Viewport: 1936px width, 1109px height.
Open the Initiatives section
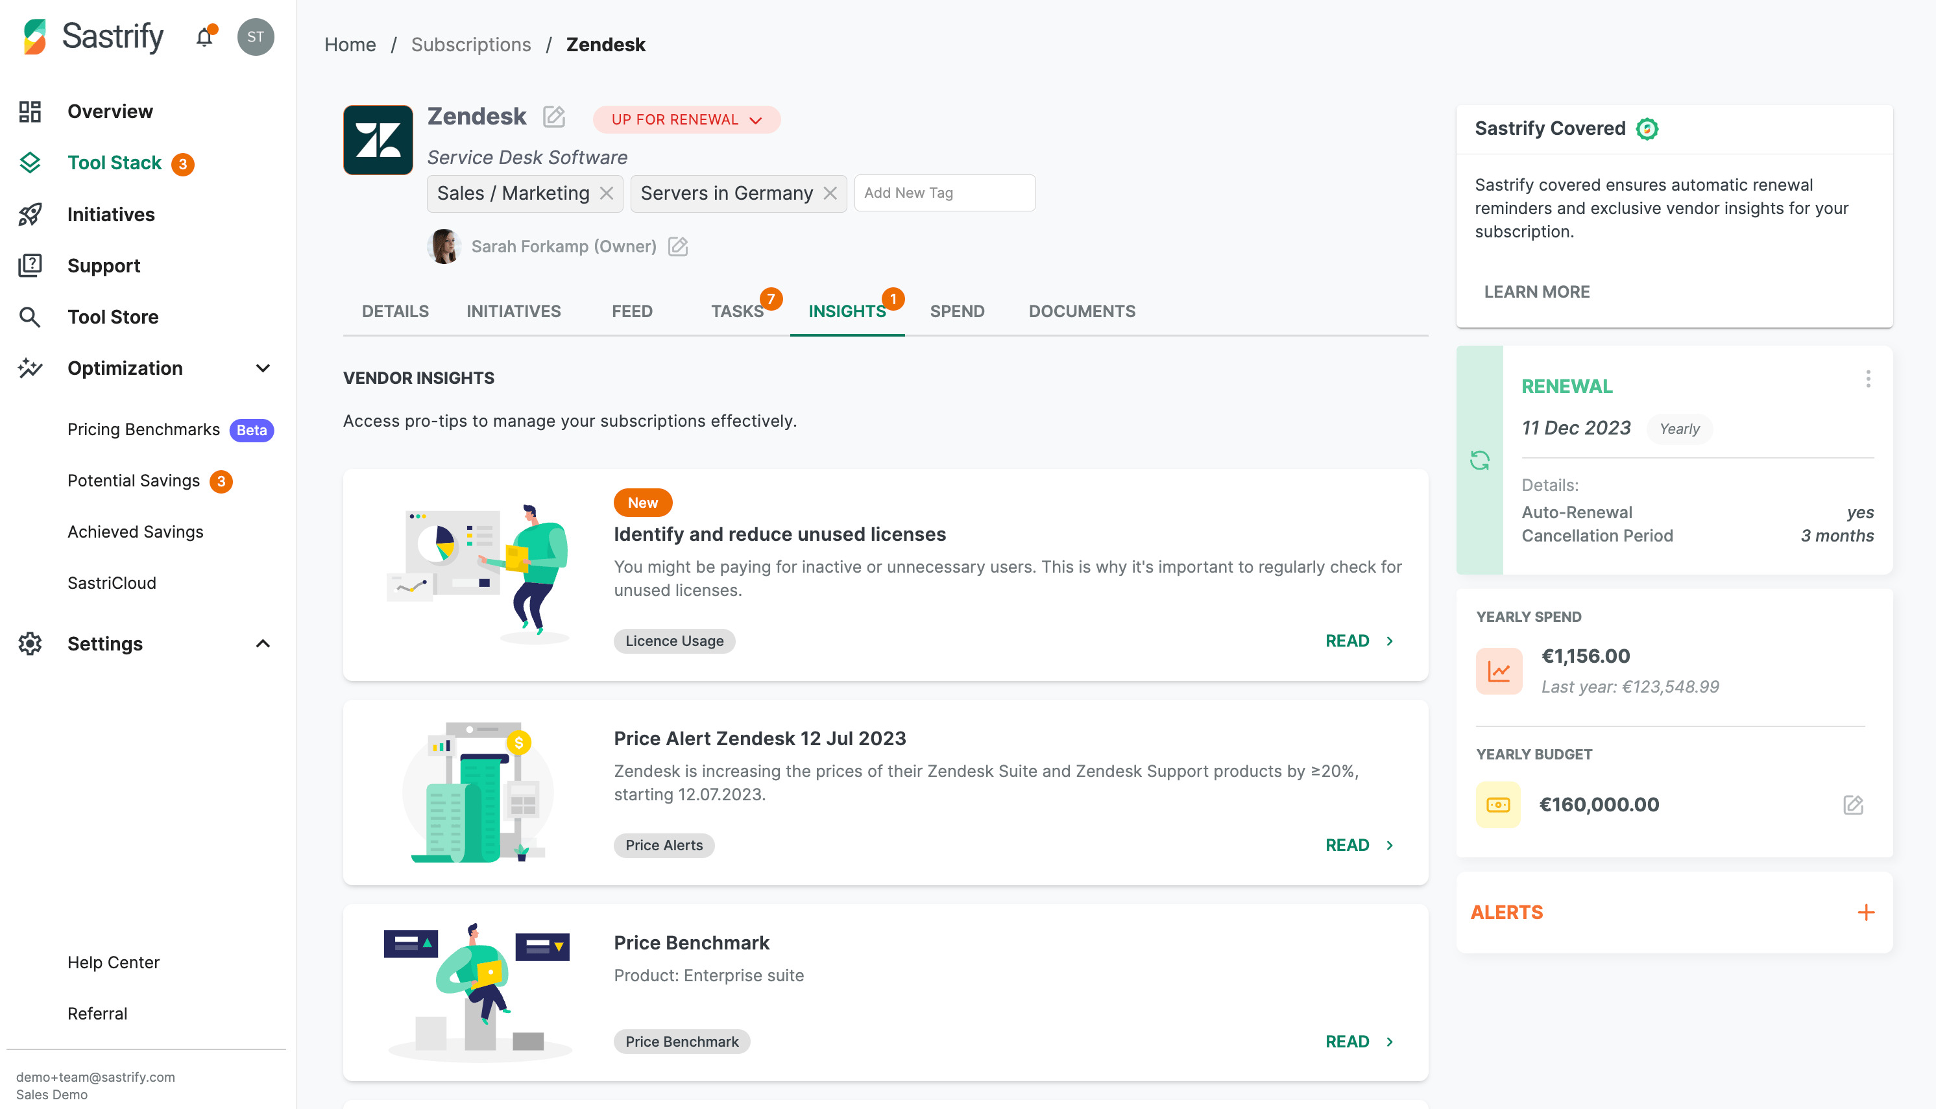110,214
